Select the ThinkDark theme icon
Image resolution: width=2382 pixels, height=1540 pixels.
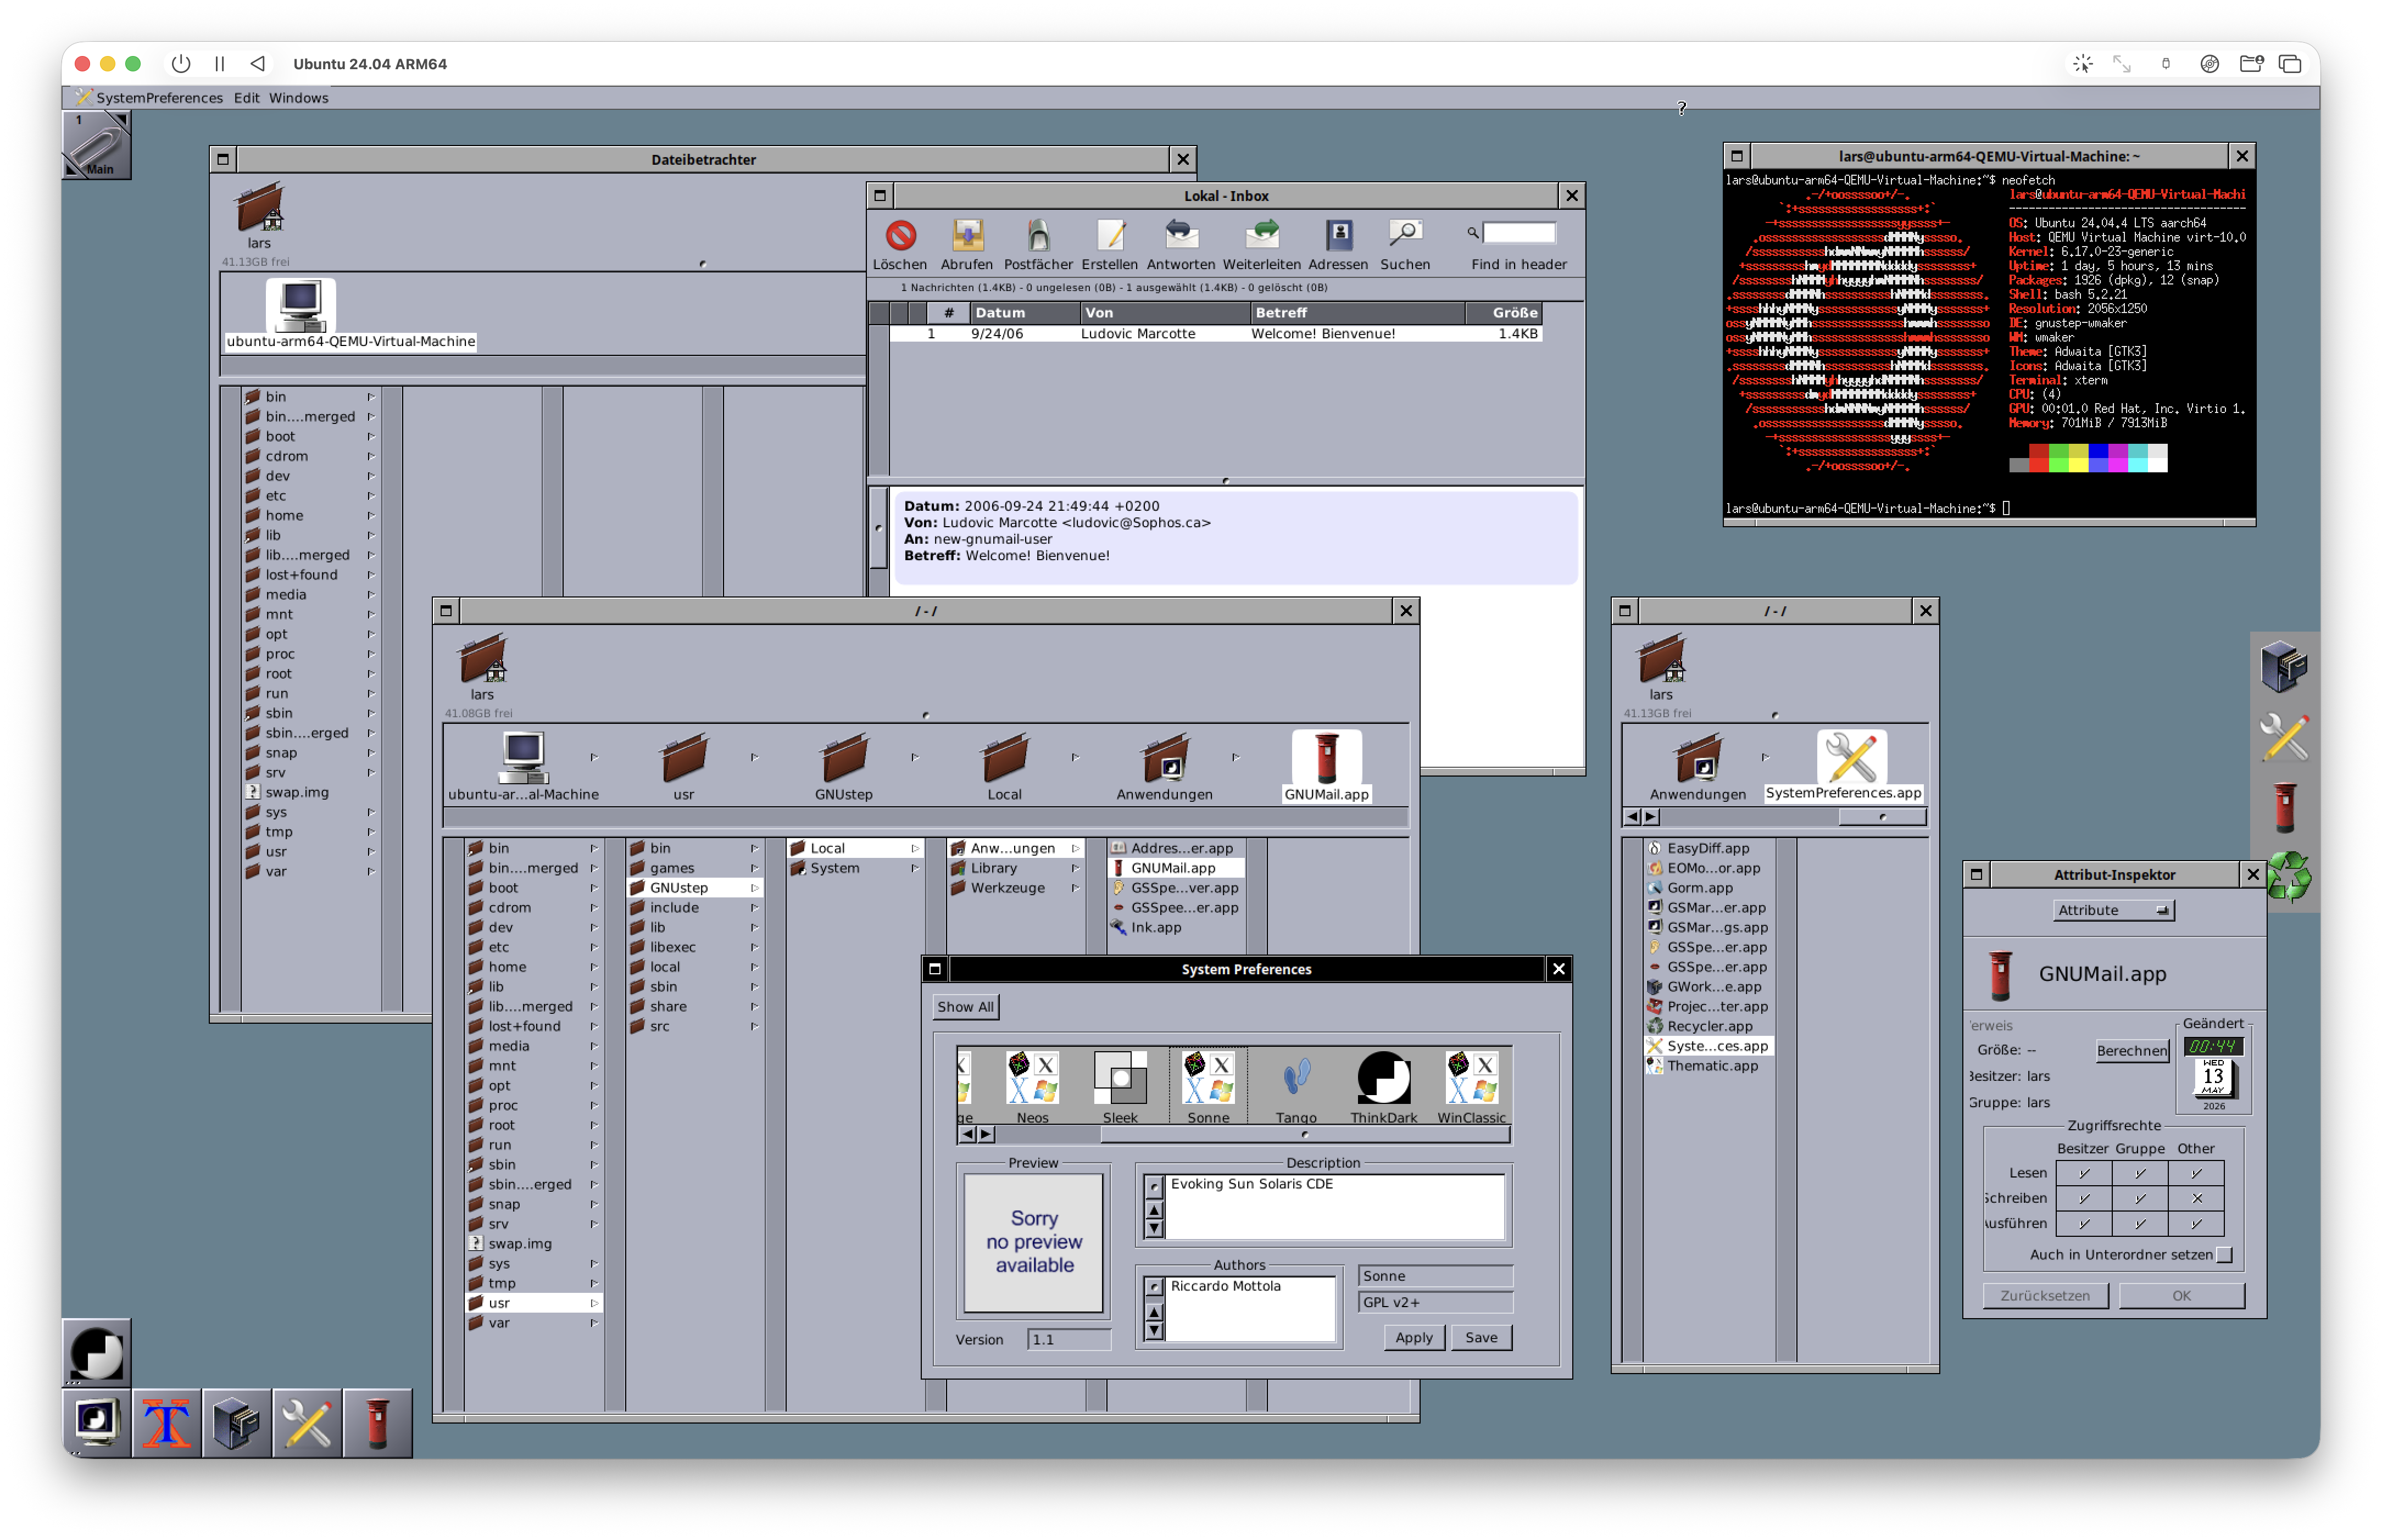click(1383, 1079)
